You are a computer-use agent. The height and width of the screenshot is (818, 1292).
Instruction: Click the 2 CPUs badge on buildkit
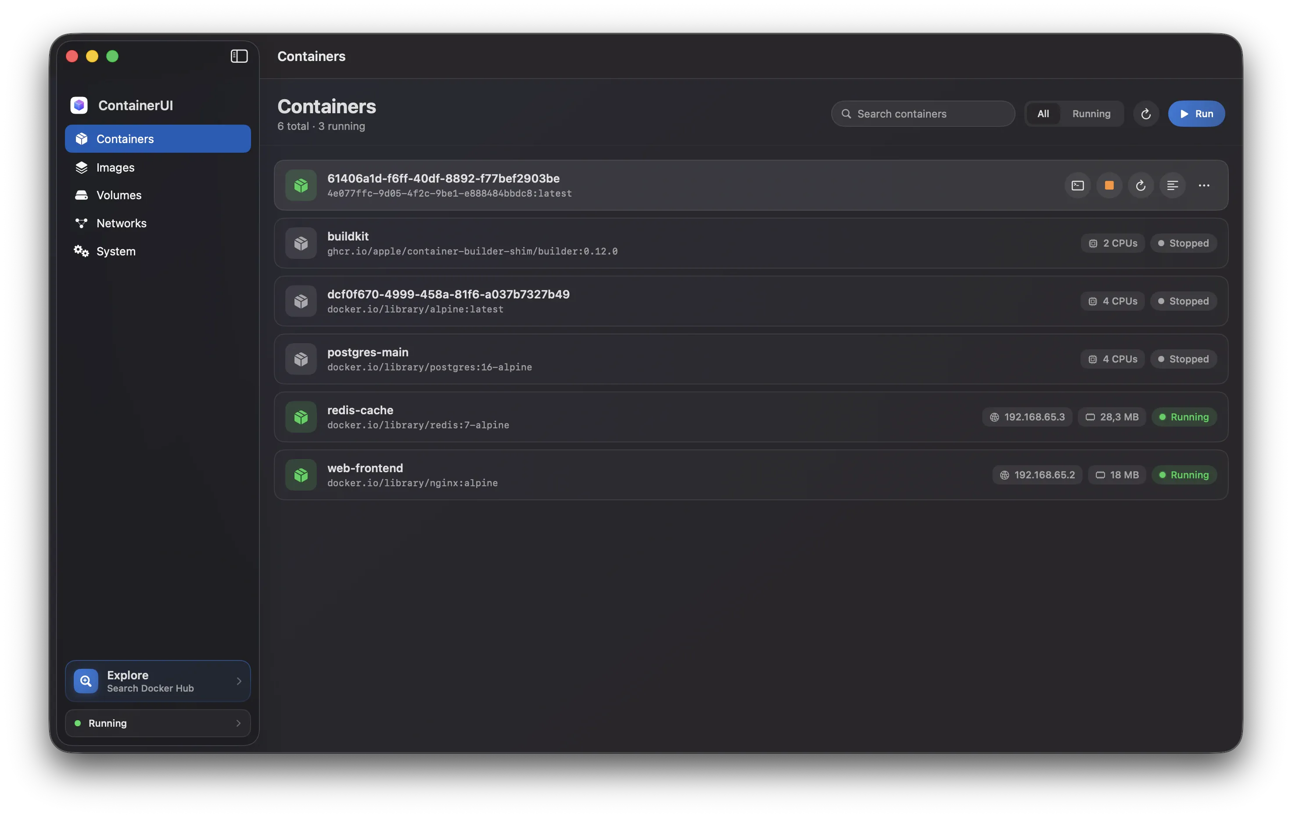[1113, 244]
